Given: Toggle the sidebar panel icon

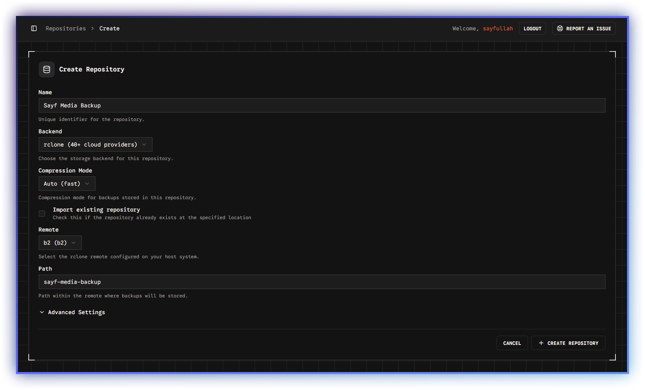Looking at the screenshot, I should [34, 28].
